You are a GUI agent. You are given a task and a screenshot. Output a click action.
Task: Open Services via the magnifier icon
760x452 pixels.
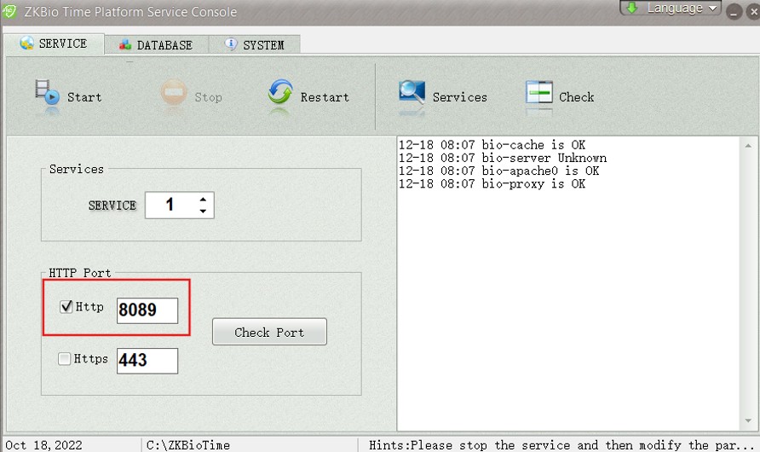(412, 93)
